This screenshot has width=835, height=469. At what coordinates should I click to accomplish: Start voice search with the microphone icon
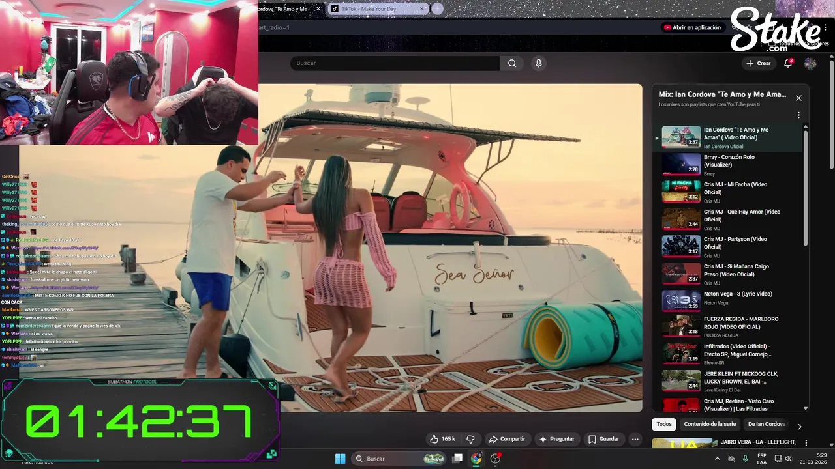[x=538, y=63]
